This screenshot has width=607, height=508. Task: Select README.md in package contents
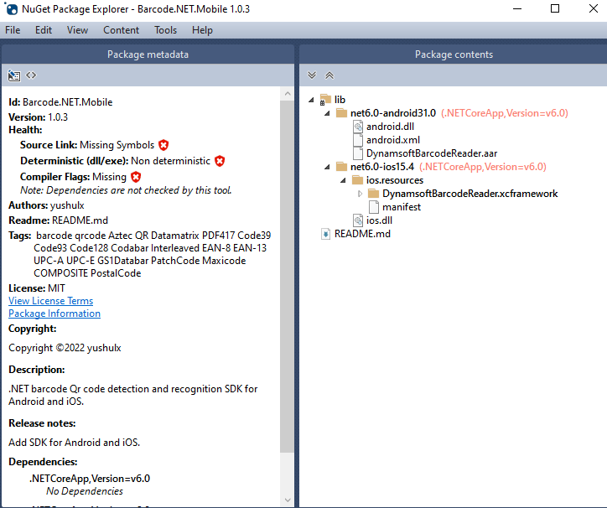362,234
